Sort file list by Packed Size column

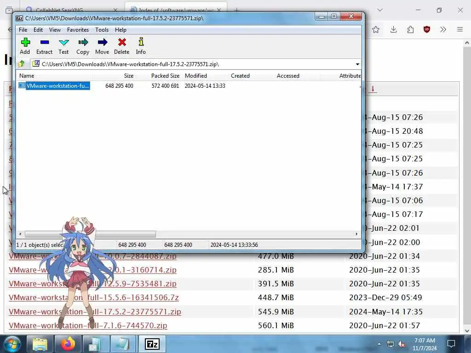pos(159,76)
